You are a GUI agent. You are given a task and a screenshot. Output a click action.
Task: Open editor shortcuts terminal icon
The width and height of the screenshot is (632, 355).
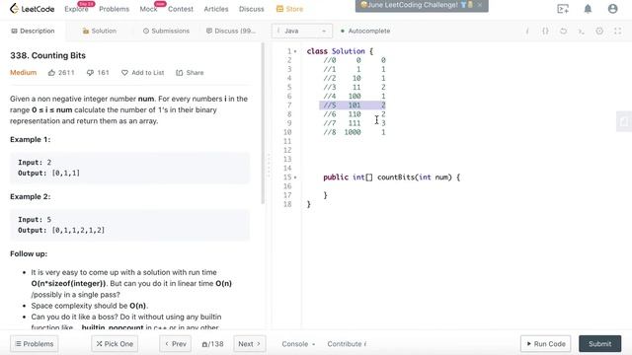point(582,31)
